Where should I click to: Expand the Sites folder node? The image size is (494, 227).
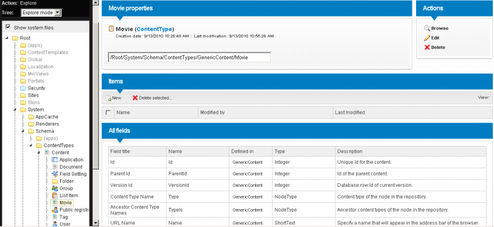tap(15, 95)
